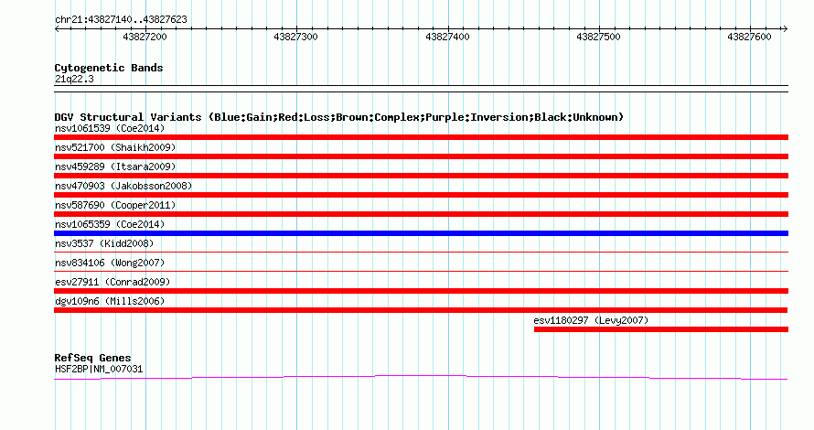Click the magenta HSF2BP gene line
The width and height of the screenshot is (814, 430).
(421, 378)
